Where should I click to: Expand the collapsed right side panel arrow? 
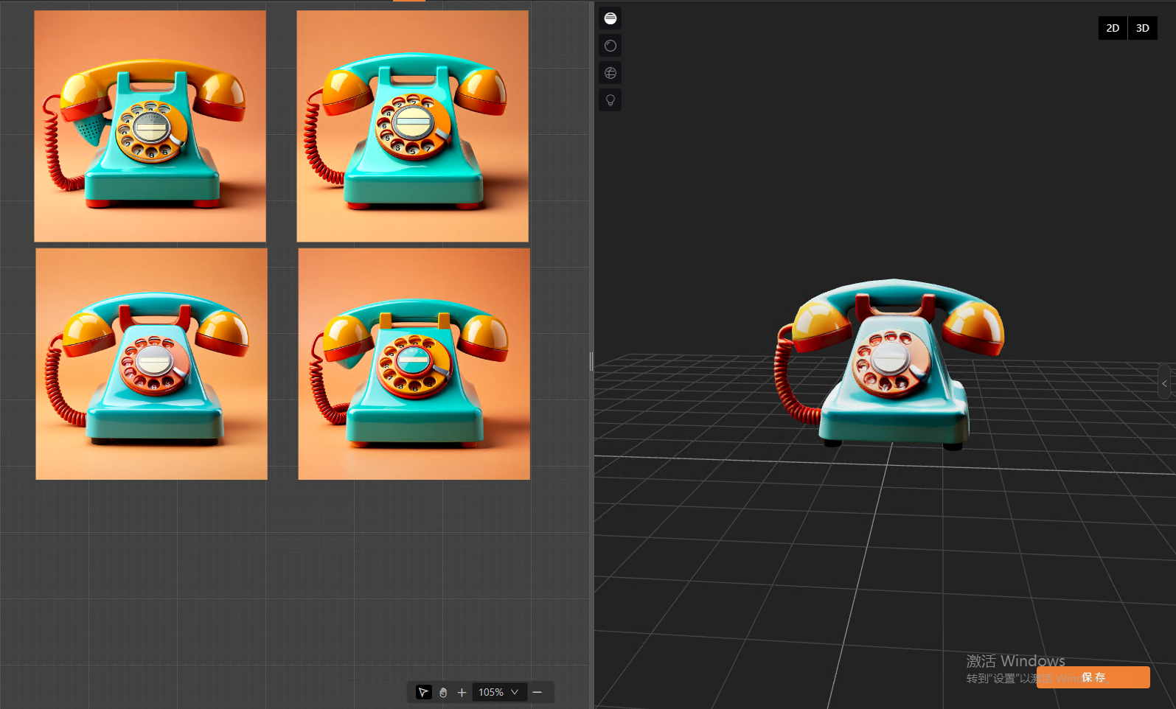(x=1164, y=383)
